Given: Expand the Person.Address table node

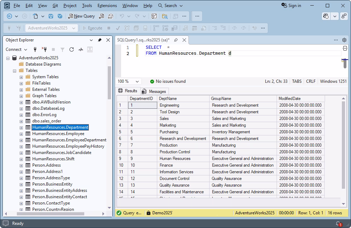Looking at the screenshot, I should [21, 166].
